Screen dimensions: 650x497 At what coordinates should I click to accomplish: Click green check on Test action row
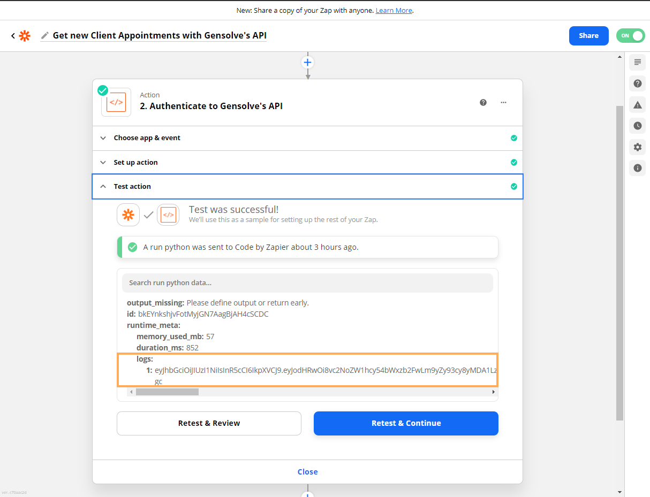tap(514, 187)
